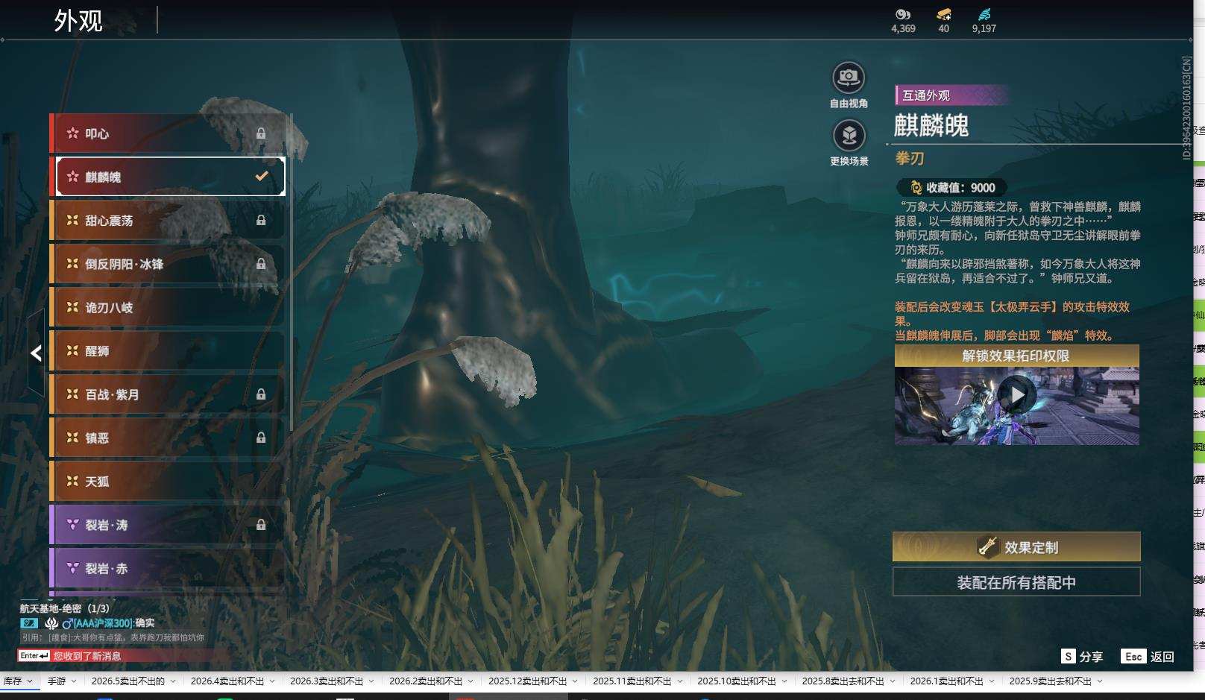Switch to the 手游 sheet tab
This screenshot has width=1205, height=700.
tap(57, 681)
